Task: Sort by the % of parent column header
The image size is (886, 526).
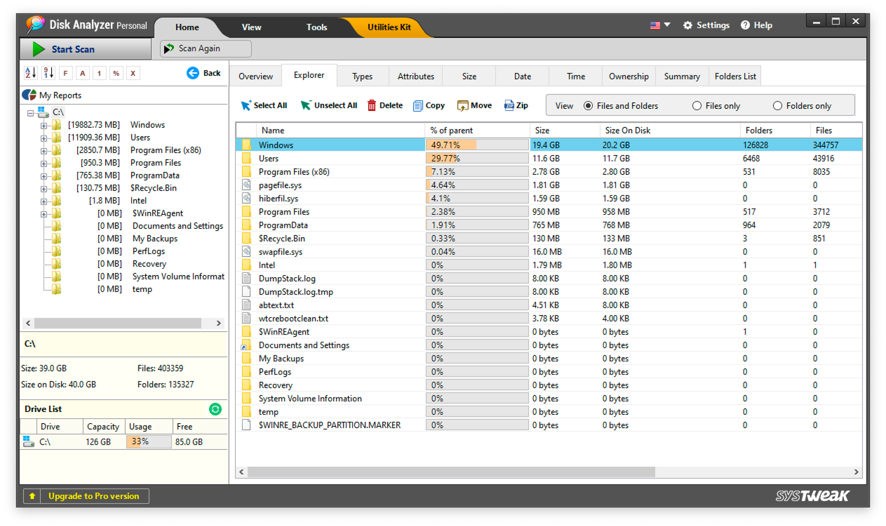Action: click(477, 131)
